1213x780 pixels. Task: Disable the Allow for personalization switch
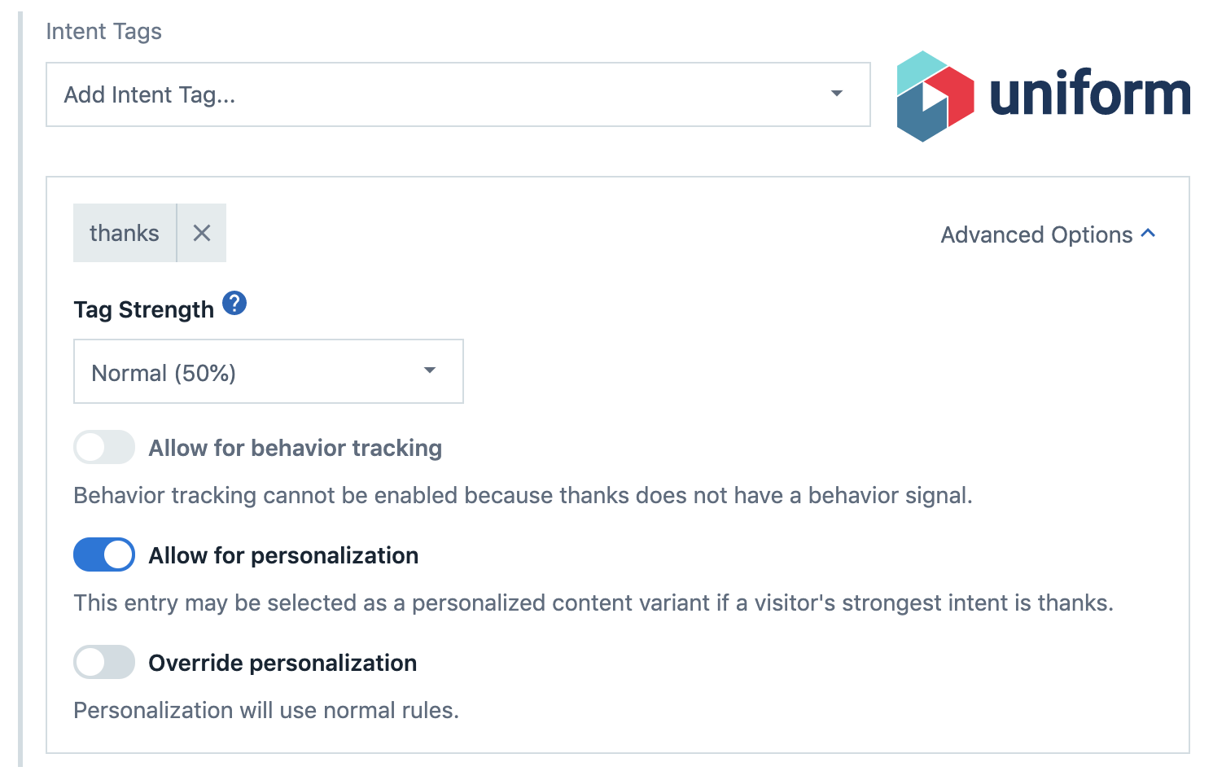point(104,555)
